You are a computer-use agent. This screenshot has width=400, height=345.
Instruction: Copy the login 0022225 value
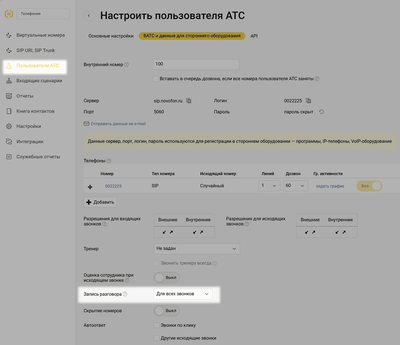coord(308,101)
